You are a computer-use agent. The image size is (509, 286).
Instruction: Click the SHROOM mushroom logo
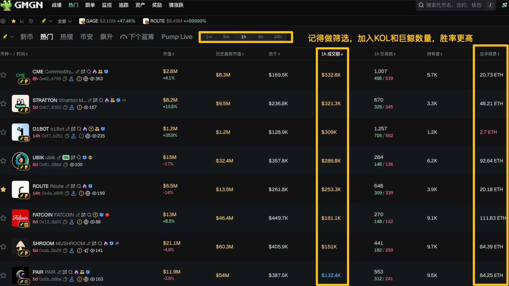coord(20,247)
